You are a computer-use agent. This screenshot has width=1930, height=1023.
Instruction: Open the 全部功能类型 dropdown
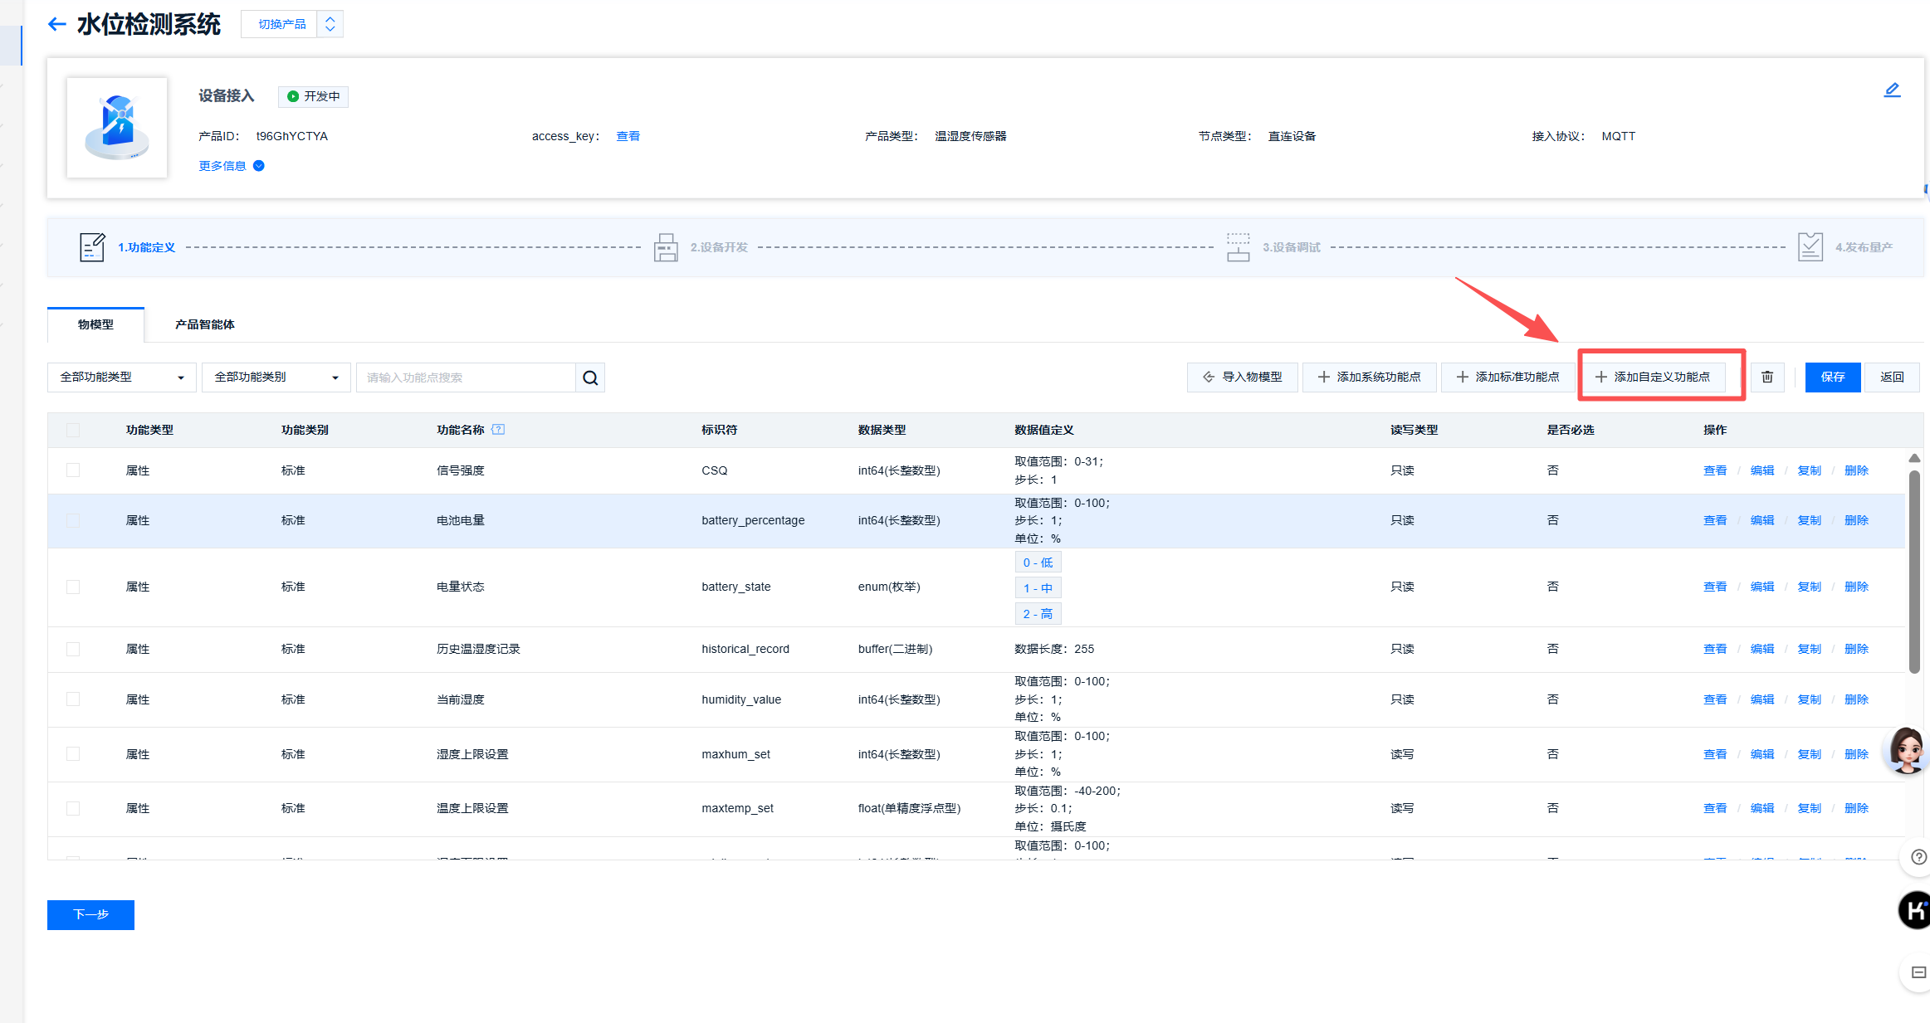(x=121, y=378)
